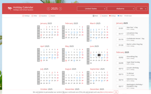Viewport: 151px width, 94px height.
Task: Select the 02/14 Valentine's Day date box
Action: pyautogui.click(x=121, y=80)
